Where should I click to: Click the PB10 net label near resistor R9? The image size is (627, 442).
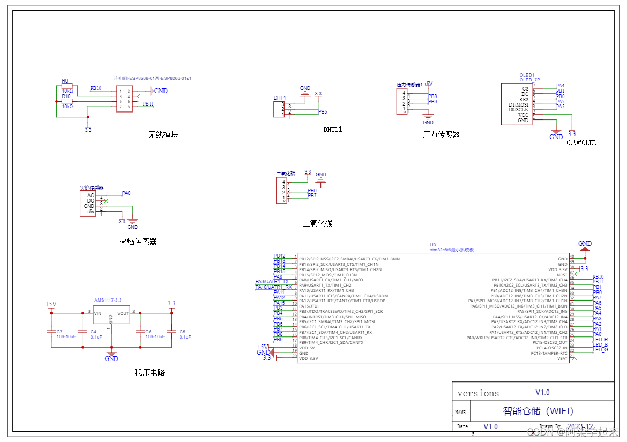coord(95,88)
